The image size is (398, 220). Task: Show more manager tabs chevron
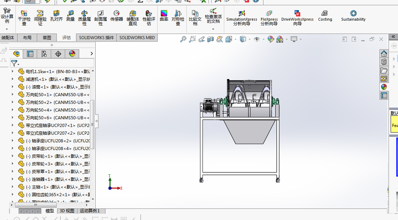coord(92,54)
